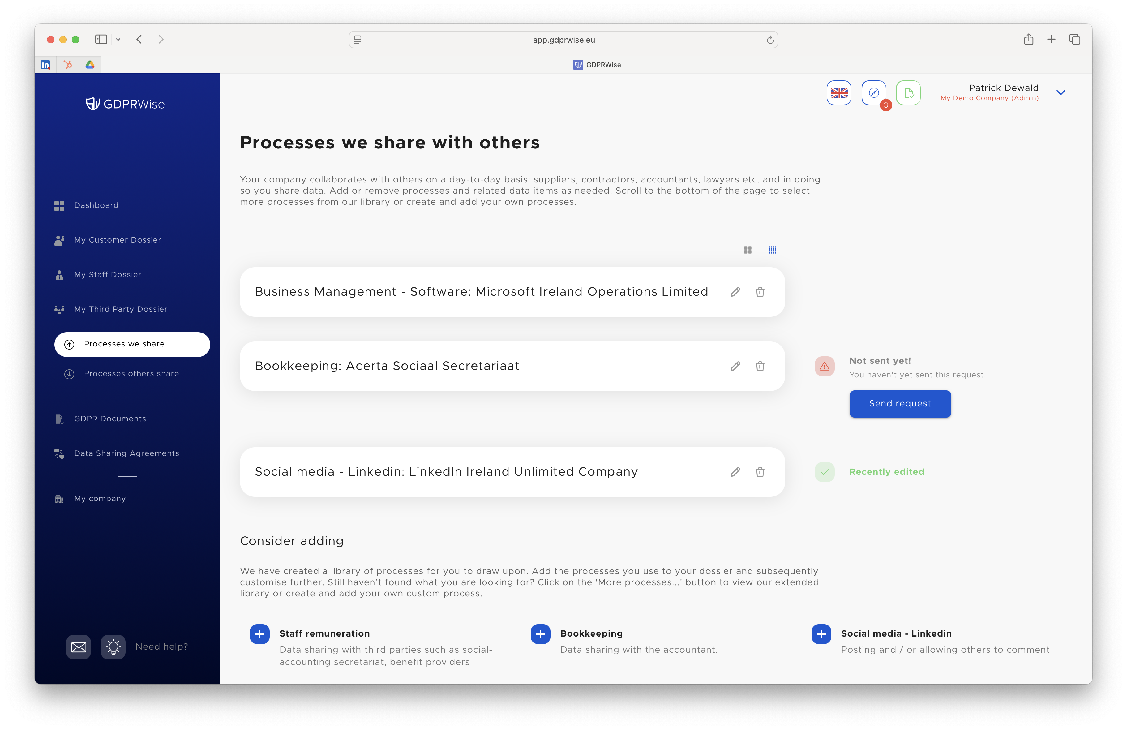Click the browser address bar
1127x730 pixels.
point(563,39)
